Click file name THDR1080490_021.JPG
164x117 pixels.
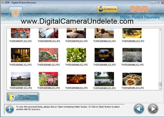coord(104,88)
